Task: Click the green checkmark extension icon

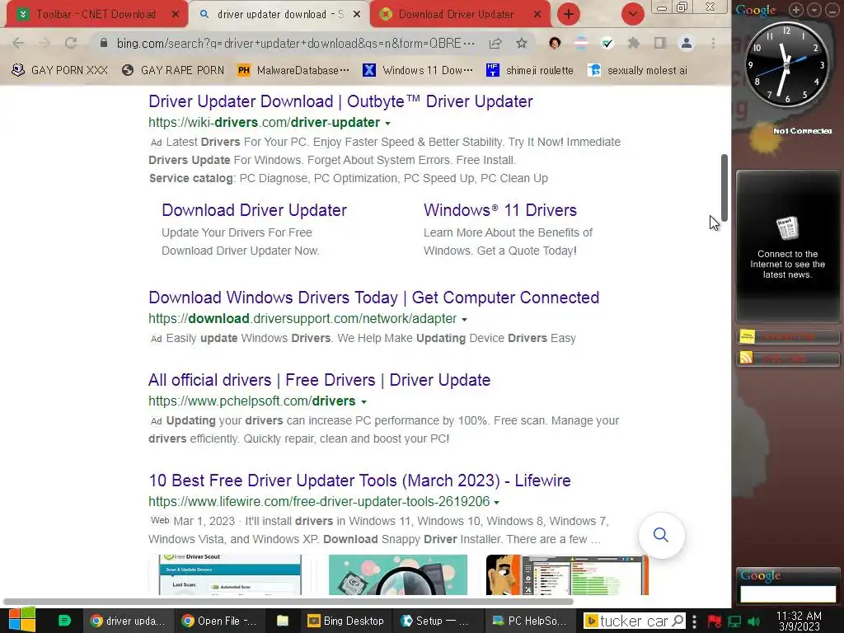Action: point(607,43)
